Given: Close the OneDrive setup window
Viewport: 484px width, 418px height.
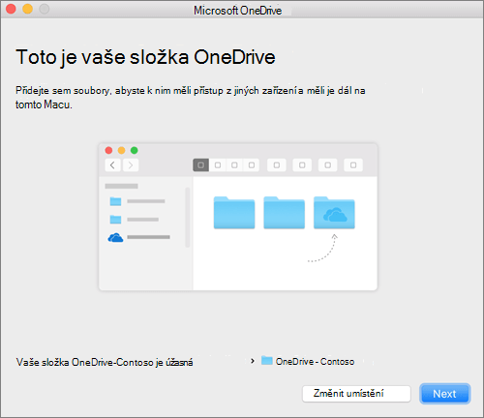Looking at the screenshot, I should pos(11,9).
